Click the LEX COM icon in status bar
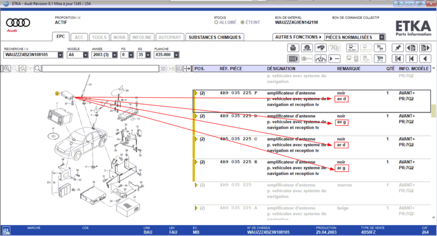This screenshot has width=437, height=236. pos(6,231)
